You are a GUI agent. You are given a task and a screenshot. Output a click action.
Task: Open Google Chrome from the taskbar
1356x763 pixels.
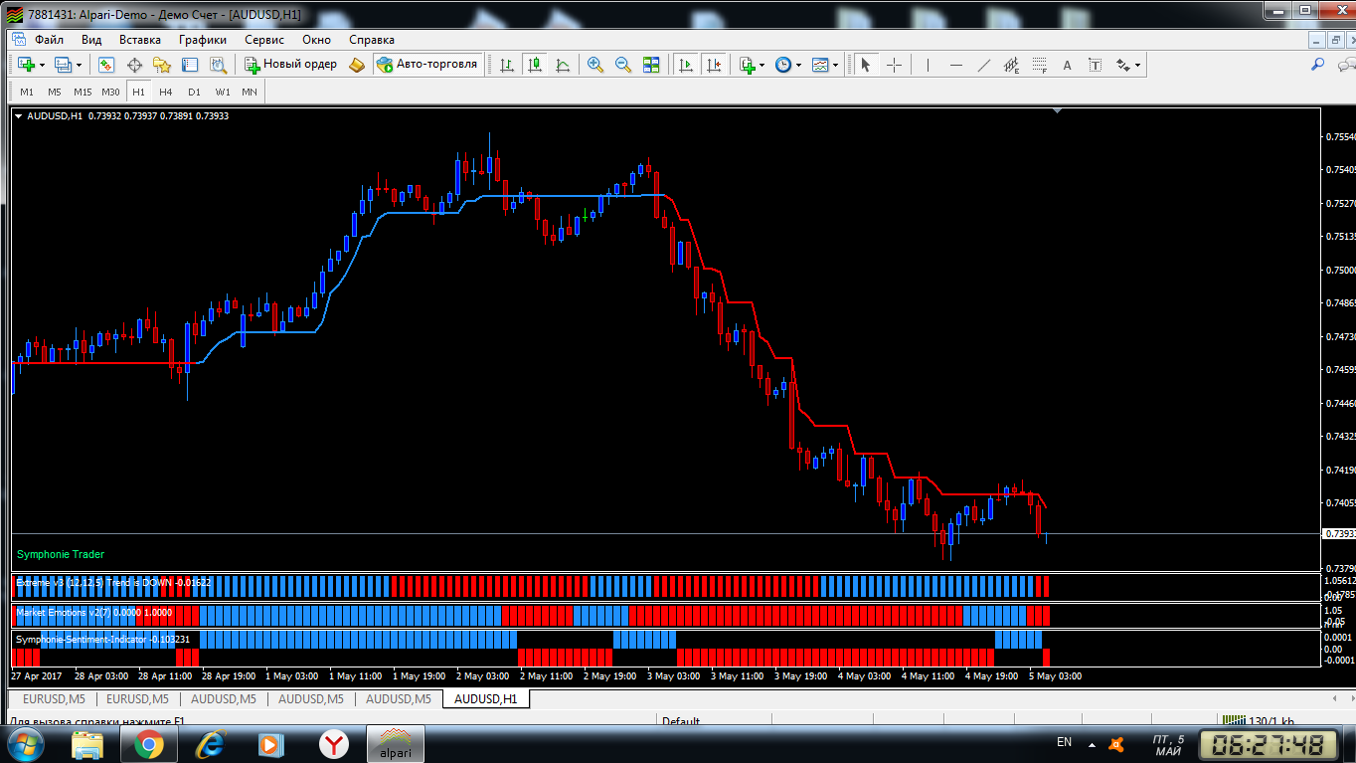point(149,743)
